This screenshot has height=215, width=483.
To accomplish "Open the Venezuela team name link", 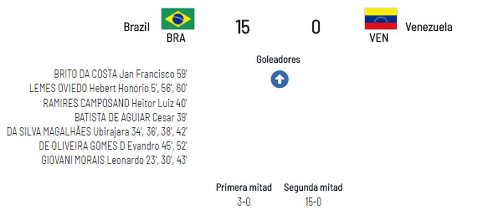I will pos(428,27).
